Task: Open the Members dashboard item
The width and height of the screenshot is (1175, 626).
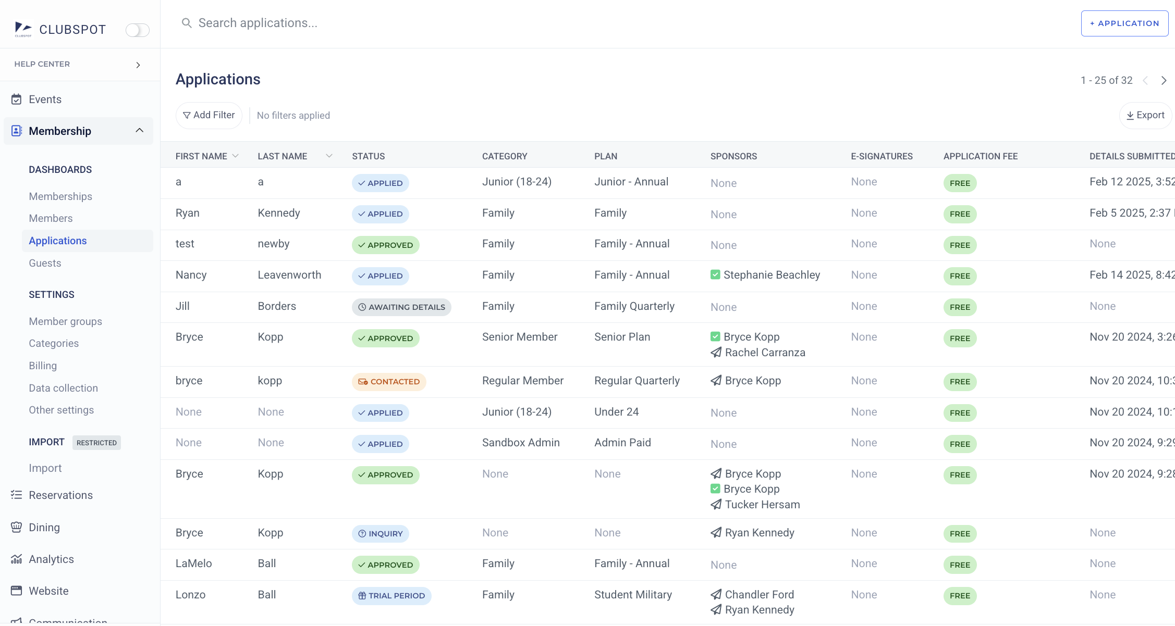Action: click(x=51, y=218)
